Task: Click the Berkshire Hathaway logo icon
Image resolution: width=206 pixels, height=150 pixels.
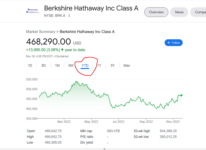Action: point(33,11)
